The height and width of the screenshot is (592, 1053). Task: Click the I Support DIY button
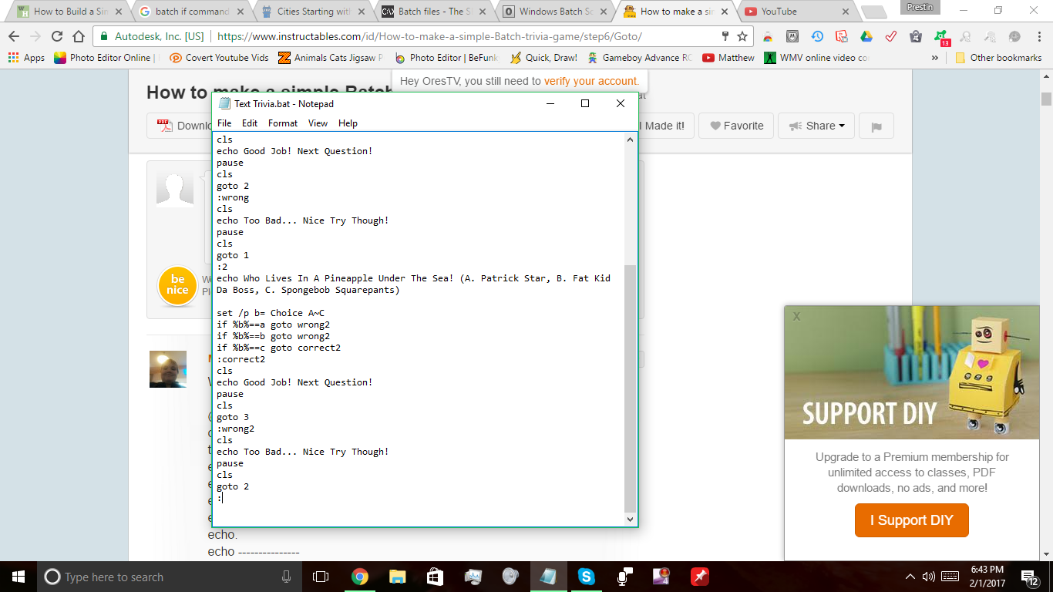point(911,520)
